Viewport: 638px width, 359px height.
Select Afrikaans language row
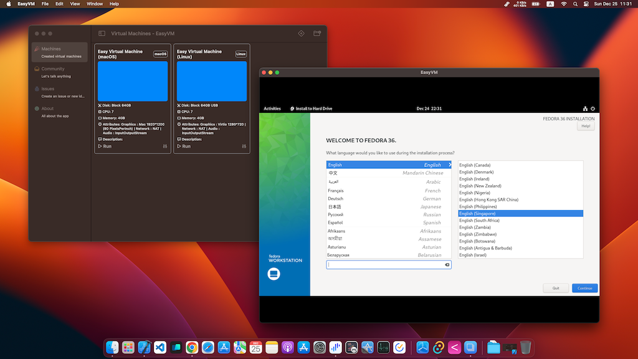coord(389,231)
